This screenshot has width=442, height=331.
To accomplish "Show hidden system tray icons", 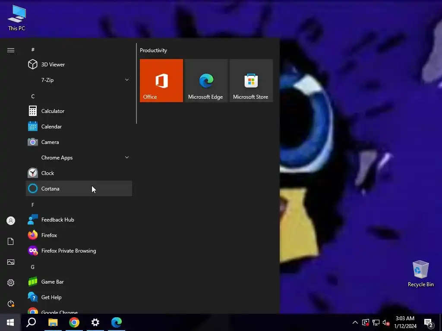I will coord(355,322).
